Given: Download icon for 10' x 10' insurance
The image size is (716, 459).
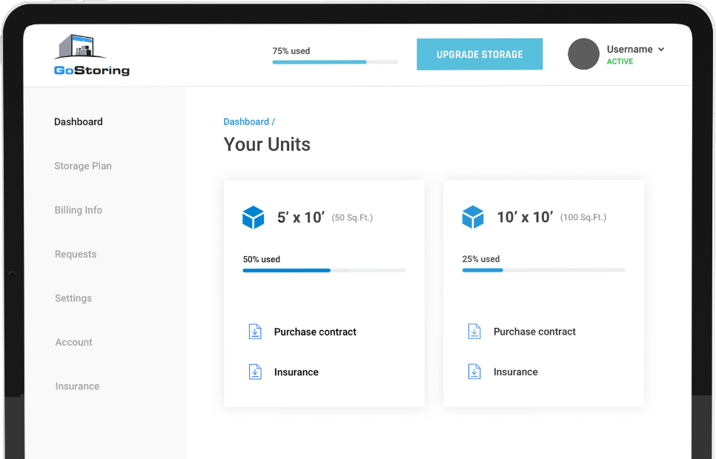Looking at the screenshot, I should [x=474, y=372].
